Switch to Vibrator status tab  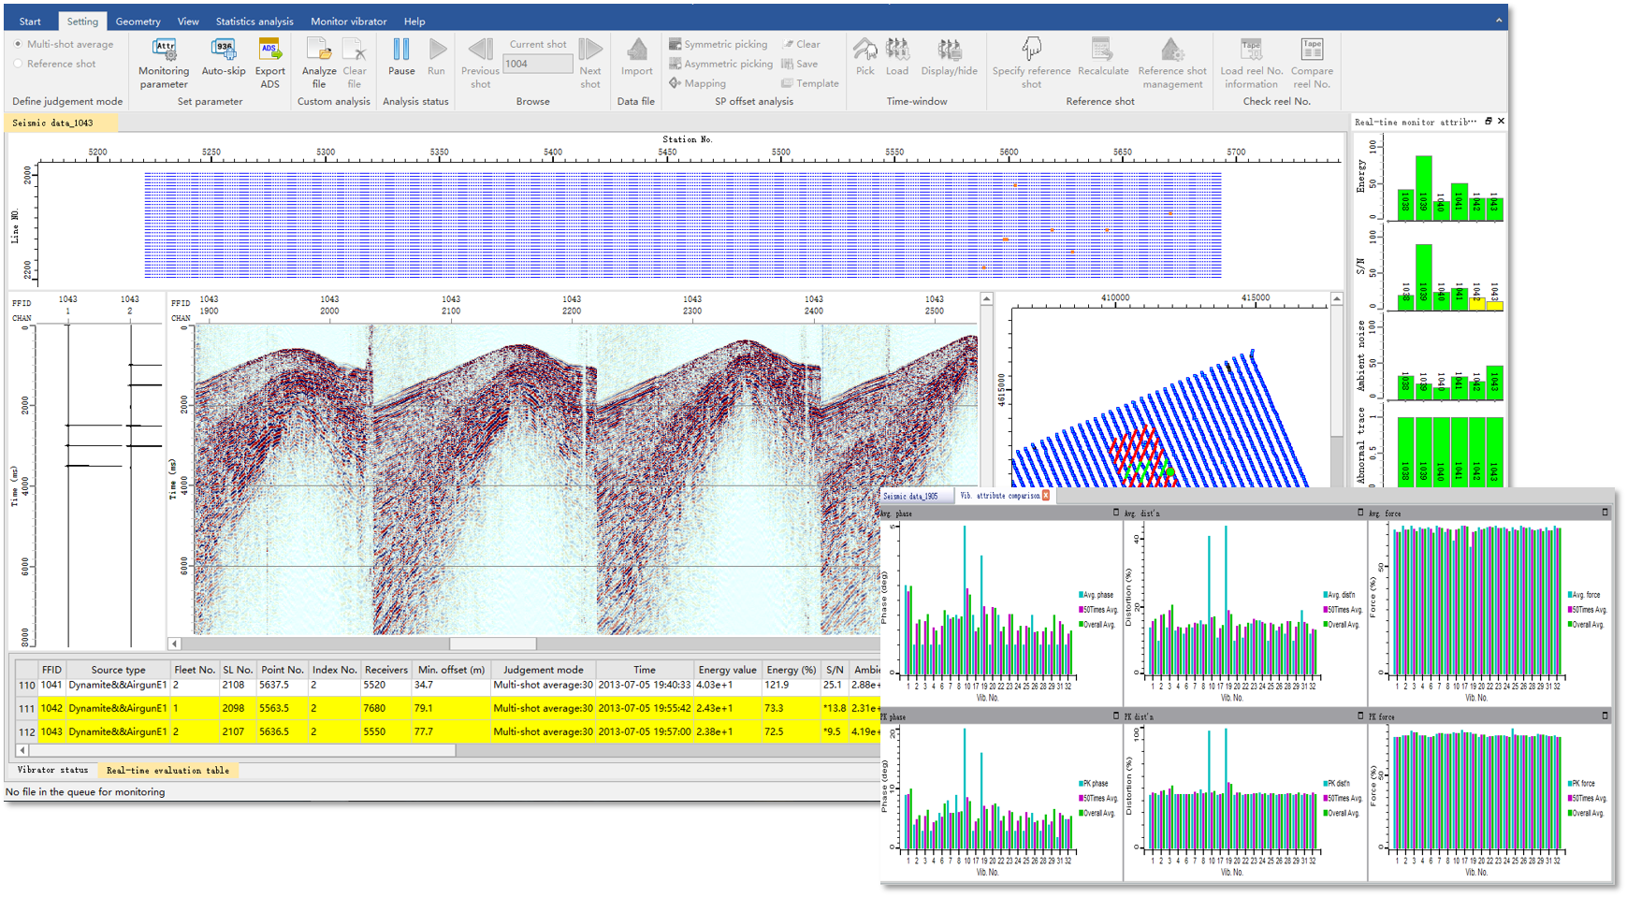point(52,770)
